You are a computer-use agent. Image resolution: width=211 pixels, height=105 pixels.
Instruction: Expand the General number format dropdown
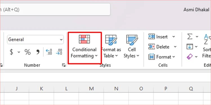click(x=61, y=40)
